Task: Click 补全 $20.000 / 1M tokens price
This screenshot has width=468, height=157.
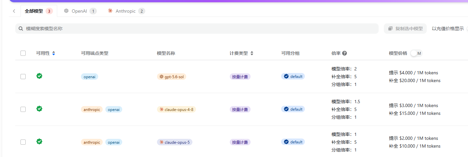Action: (415, 80)
